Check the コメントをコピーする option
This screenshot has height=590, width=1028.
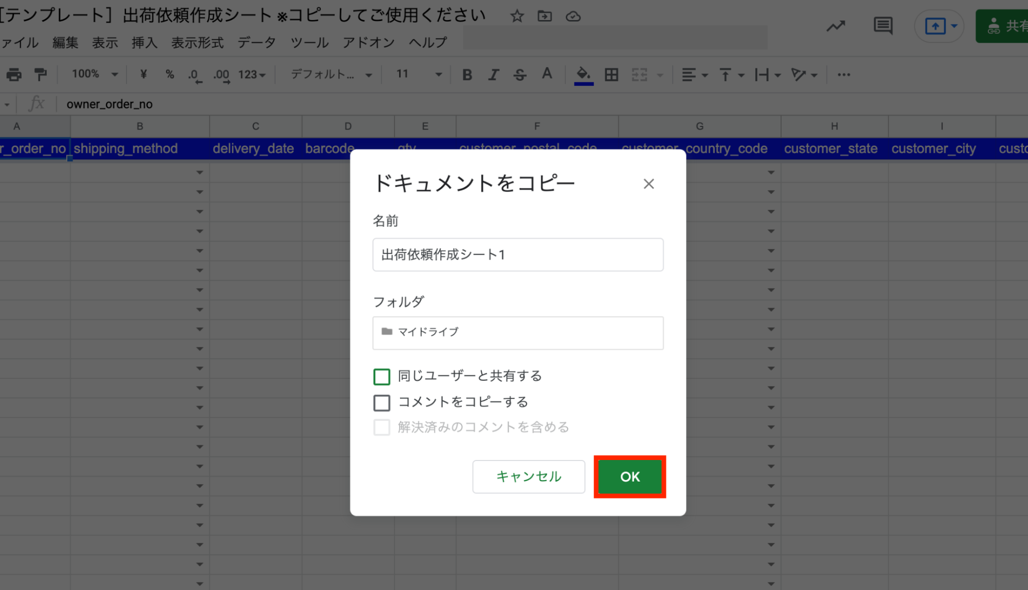[382, 402]
